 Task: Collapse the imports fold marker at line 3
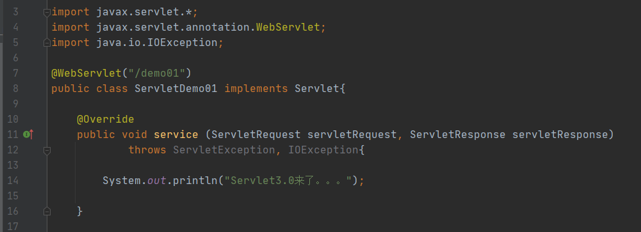click(x=47, y=13)
